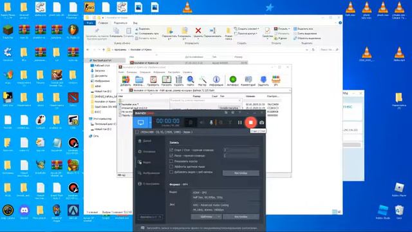The image size is (412, 232).
Task: Click the Wizard wand icon in WinRAR
Action: pyautogui.click(x=202, y=81)
